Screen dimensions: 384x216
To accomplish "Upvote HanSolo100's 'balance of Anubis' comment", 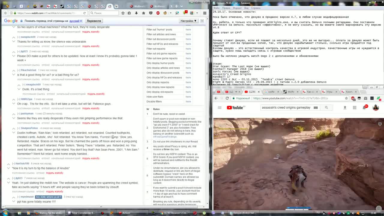I will tap(9, 164).
